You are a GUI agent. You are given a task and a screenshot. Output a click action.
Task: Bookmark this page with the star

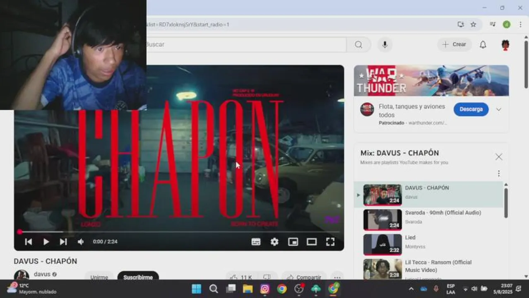[x=473, y=24]
